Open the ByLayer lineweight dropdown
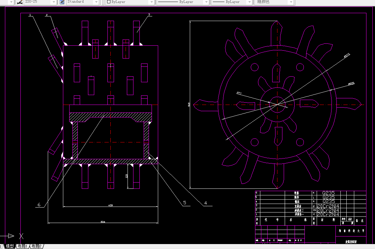 pos(249,2)
